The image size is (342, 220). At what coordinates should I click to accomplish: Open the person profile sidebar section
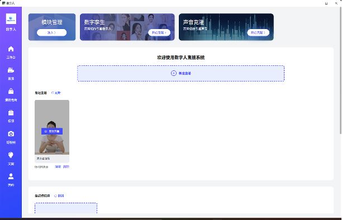click(11, 180)
